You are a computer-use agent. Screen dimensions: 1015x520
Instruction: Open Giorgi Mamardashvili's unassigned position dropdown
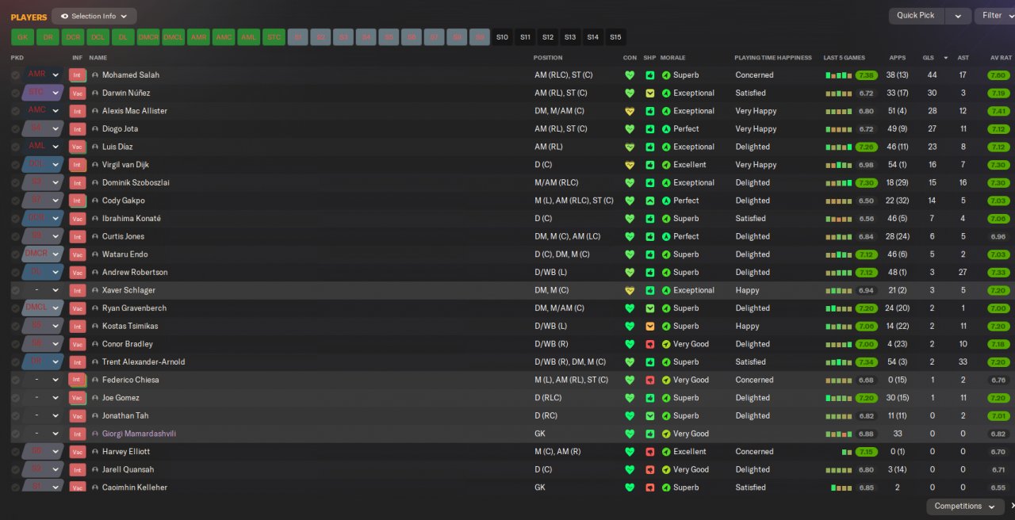(x=56, y=434)
